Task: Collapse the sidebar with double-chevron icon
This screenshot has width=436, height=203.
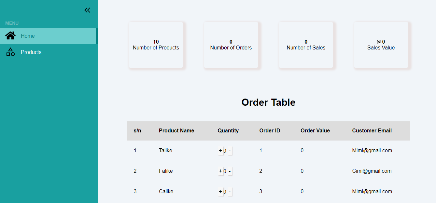Action: [87, 10]
